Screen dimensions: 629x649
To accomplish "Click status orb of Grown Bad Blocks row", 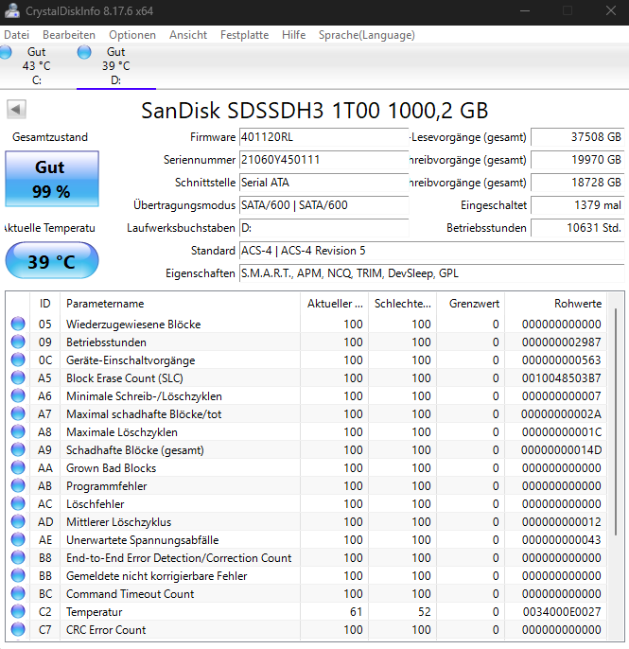I will click(18, 467).
